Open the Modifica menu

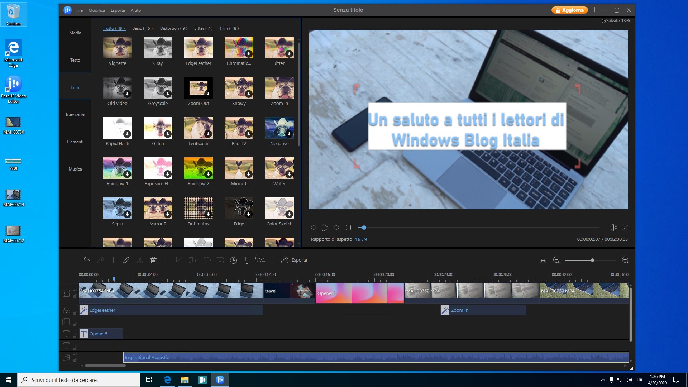coord(97,10)
